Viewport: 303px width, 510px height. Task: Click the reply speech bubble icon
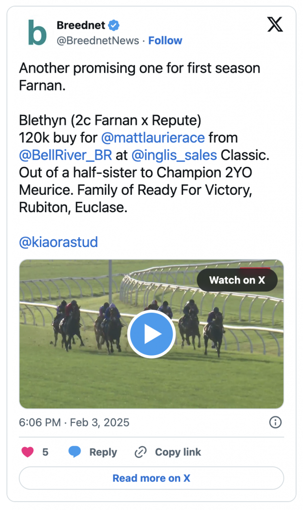[74, 452]
